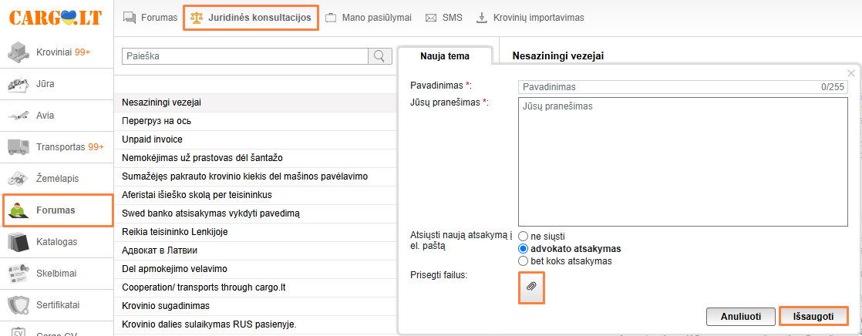Click the Jūsų pranešimas message textarea
This screenshot has height=336, width=862.
point(683,161)
